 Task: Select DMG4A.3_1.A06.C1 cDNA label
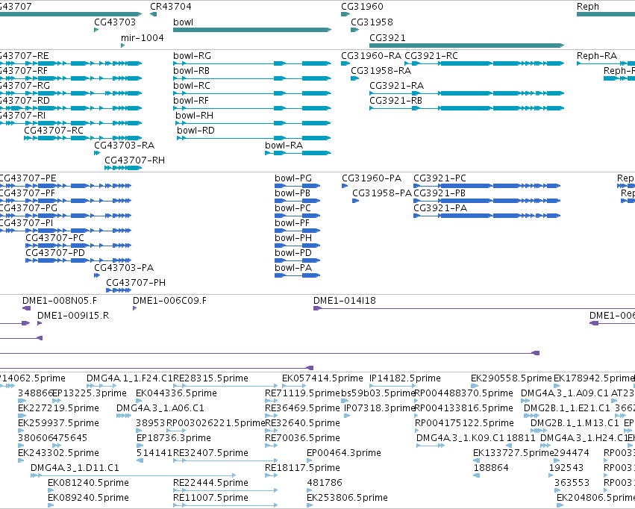160,408
